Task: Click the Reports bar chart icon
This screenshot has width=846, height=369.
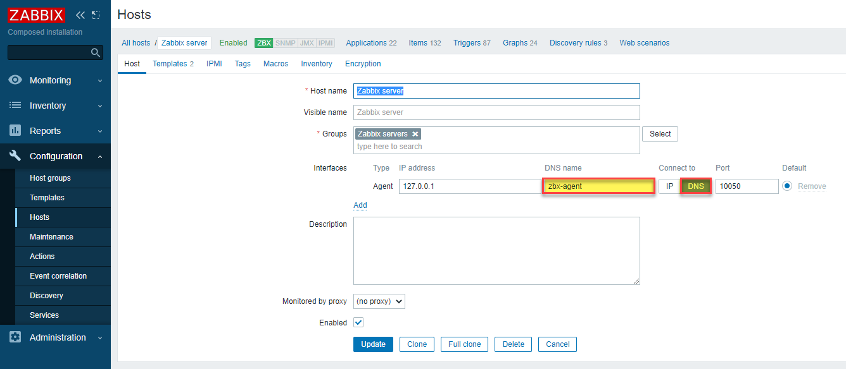Action: (x=15, y=131)
